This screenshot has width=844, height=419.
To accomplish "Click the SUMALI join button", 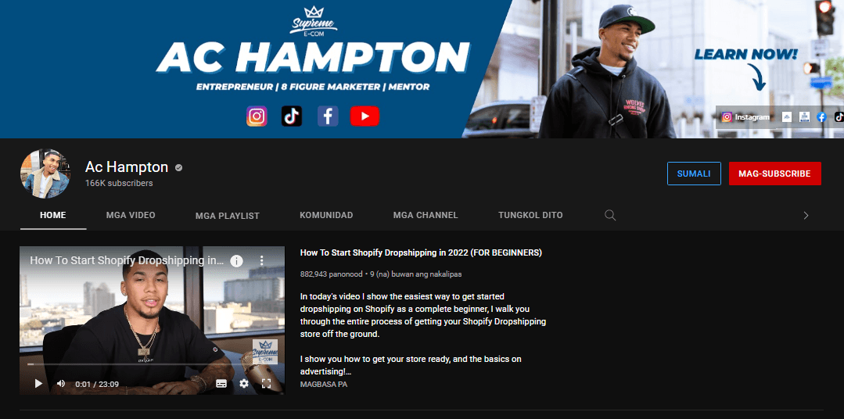I will coord(694,174).
